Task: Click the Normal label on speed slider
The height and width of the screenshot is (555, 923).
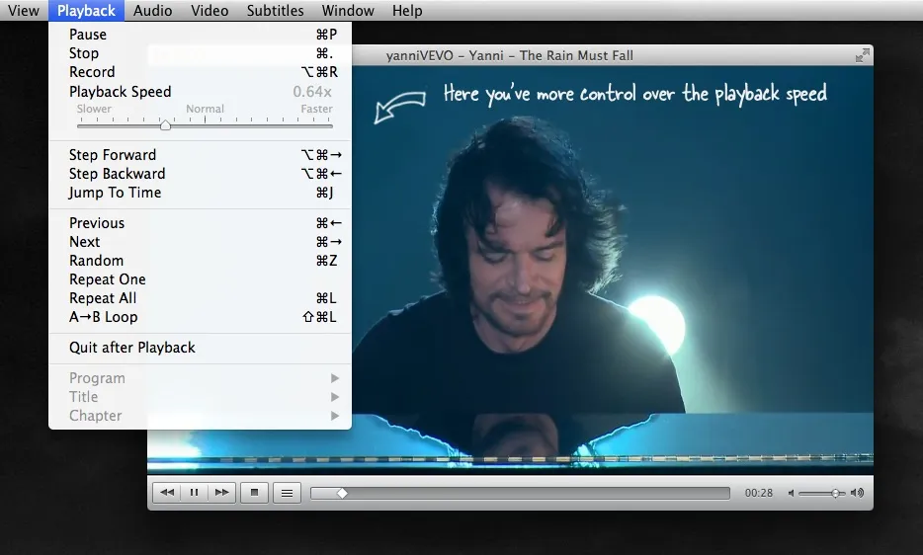Action: (205, 109)
